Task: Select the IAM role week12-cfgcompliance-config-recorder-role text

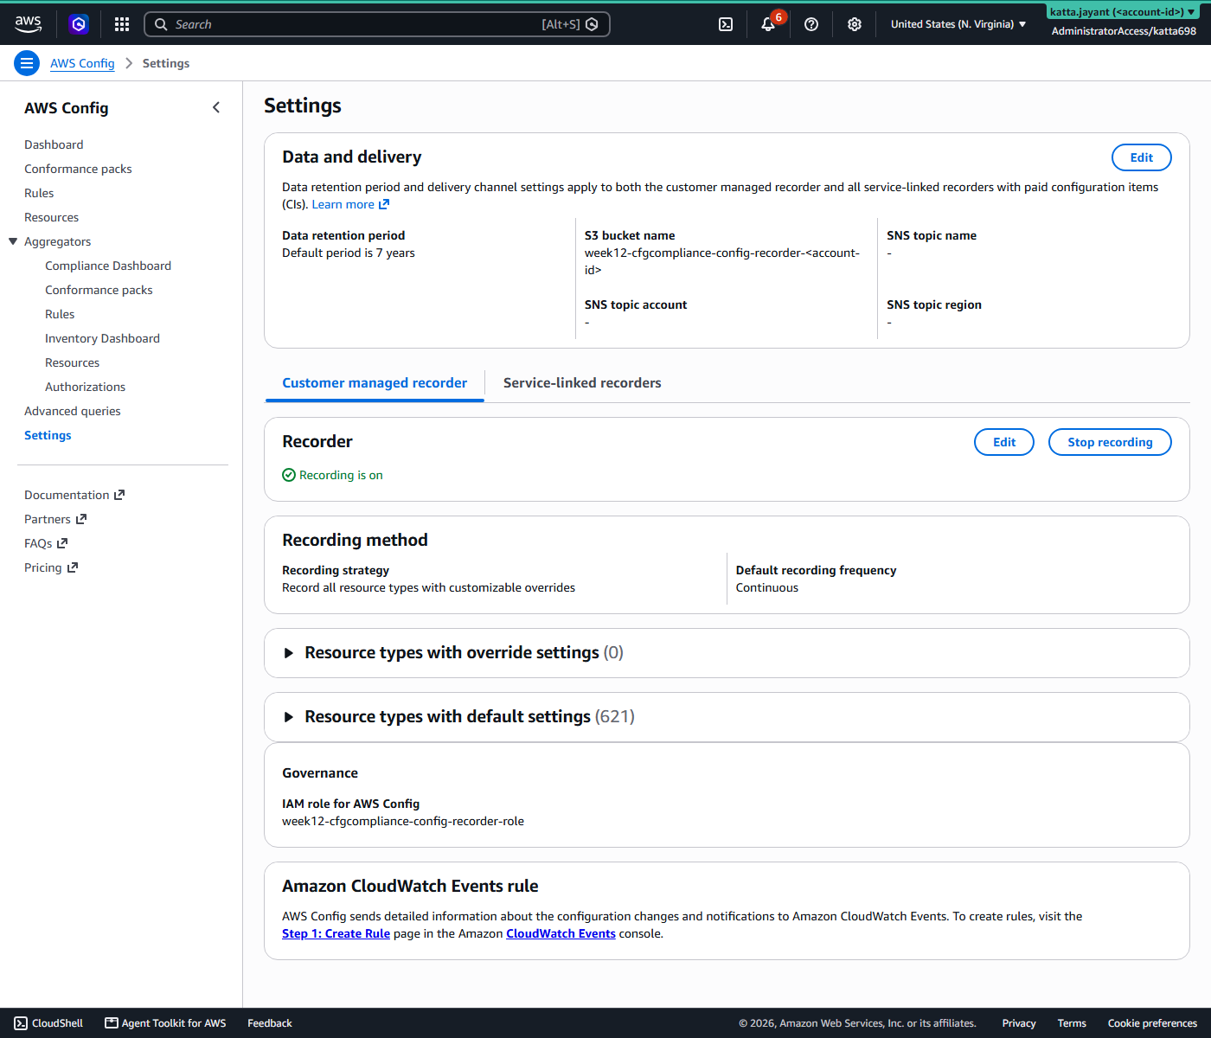Action: point(403,821)
